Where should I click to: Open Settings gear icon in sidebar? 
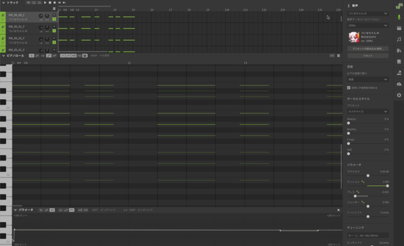399,95
